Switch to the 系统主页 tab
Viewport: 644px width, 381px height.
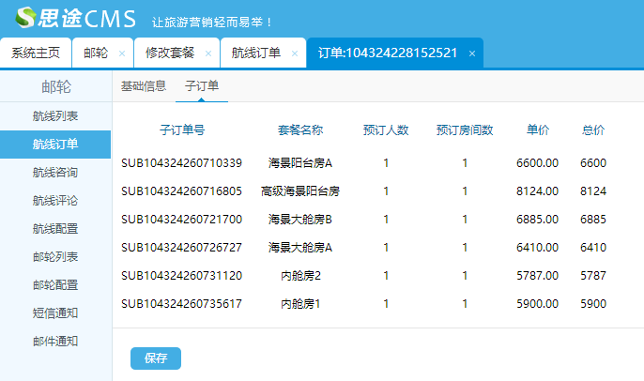pos(36,53)
